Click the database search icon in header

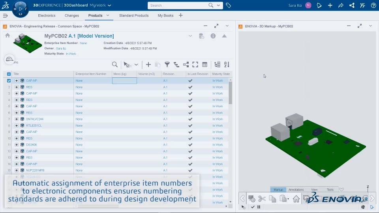(x=201, y=36)
